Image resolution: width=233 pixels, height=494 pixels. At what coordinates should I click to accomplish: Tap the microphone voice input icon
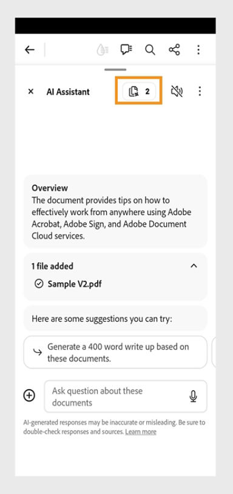pyautogui.click(x=194, y=397)
